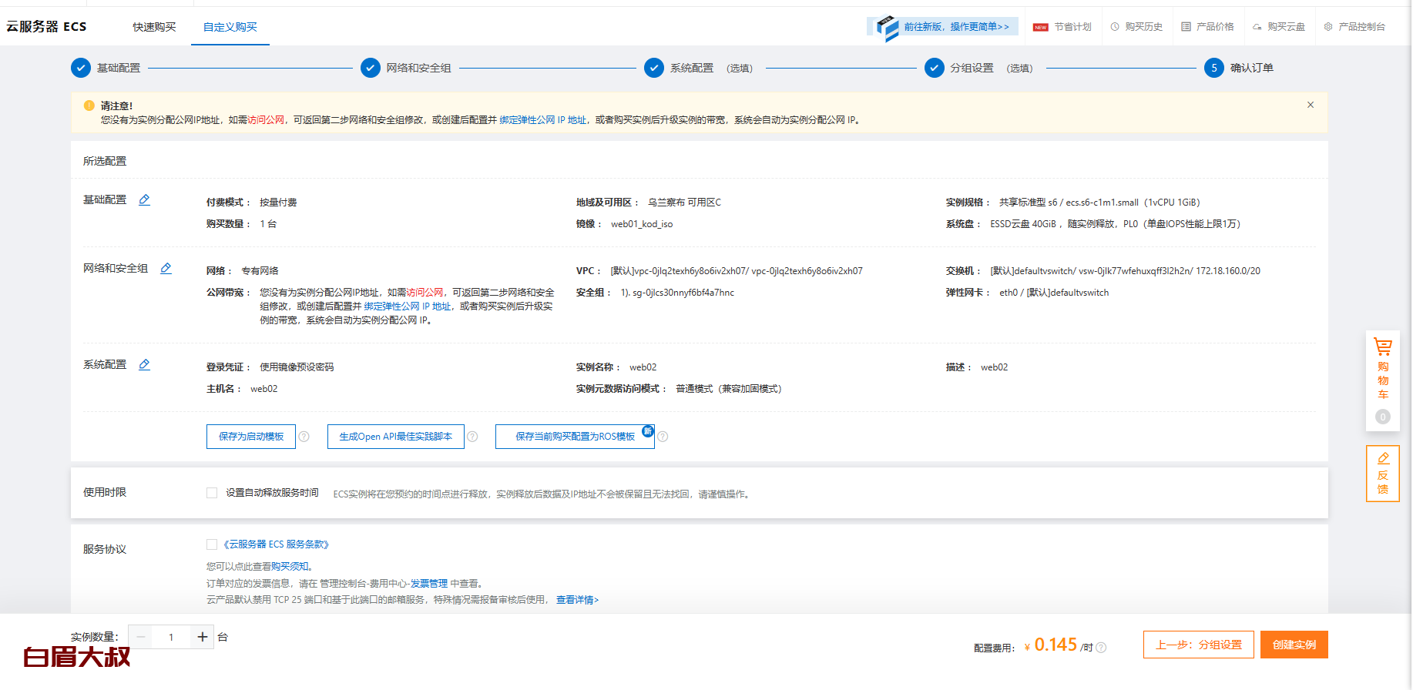The image size is (1413, 690).
Task: Click the 实例数量 input field
Action: pos(171,637)
